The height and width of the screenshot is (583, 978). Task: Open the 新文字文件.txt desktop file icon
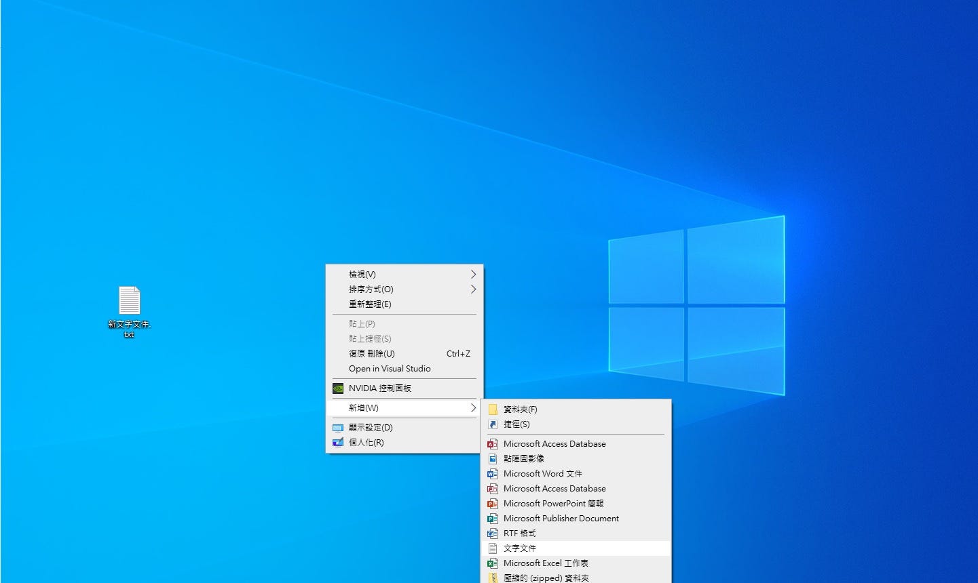[129, 312]
